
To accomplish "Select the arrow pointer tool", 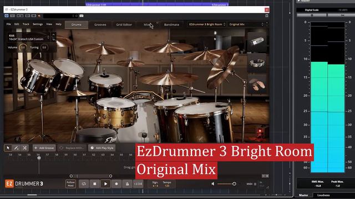I will (x=8, y=148).
